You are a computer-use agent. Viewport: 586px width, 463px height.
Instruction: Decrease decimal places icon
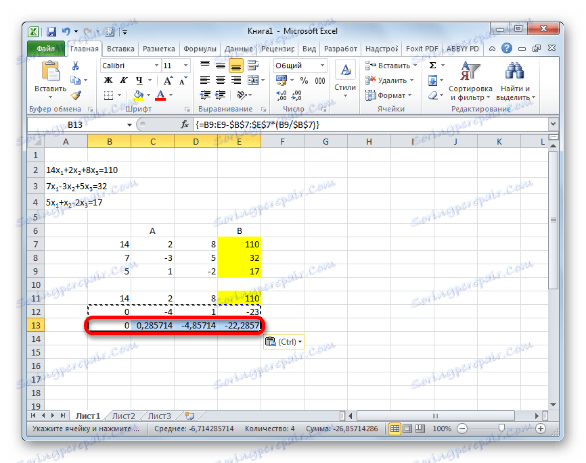click(x=297, y=95)
